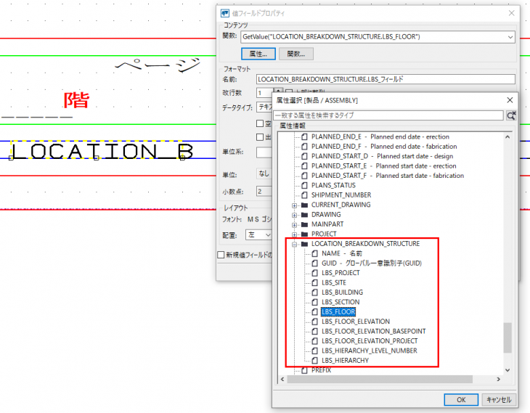The height and width of the screenshot is (413, 530).
Task: Click the 関数... button
Action: (296, 54)
